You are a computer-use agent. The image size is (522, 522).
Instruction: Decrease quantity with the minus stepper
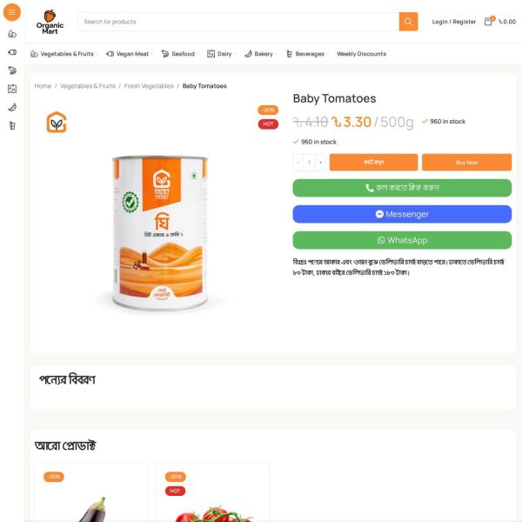(298, 163)
